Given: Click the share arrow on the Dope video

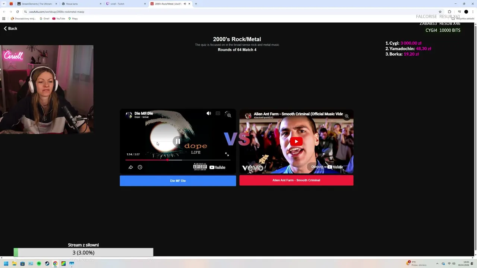Looking at the screenshot, I should (x=130, y=167).
